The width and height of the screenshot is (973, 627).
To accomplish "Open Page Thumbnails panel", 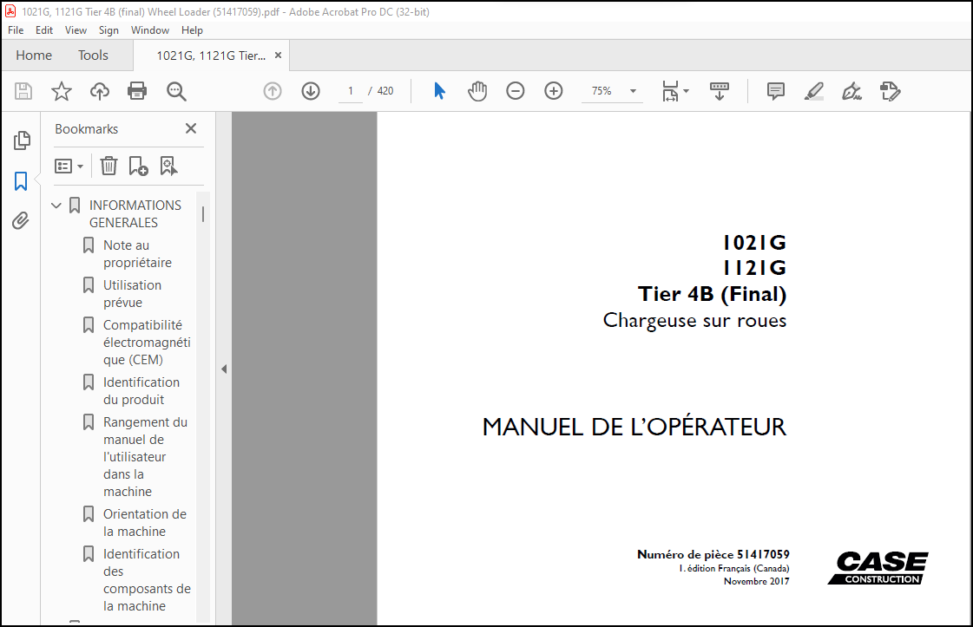I will [22, 140].
